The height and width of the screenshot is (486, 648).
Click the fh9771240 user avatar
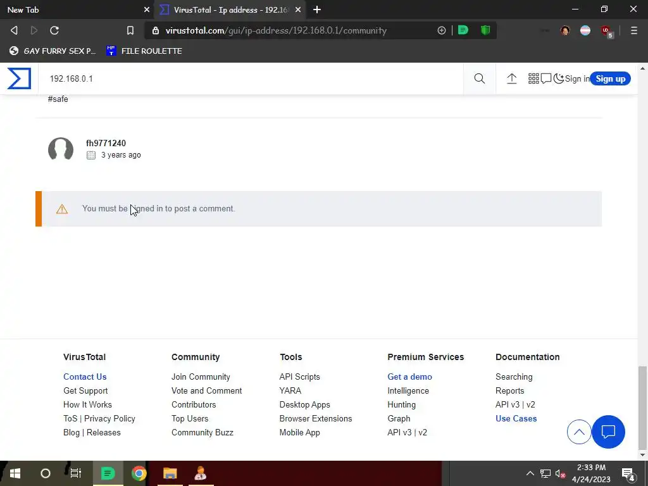tap(61, 149)
